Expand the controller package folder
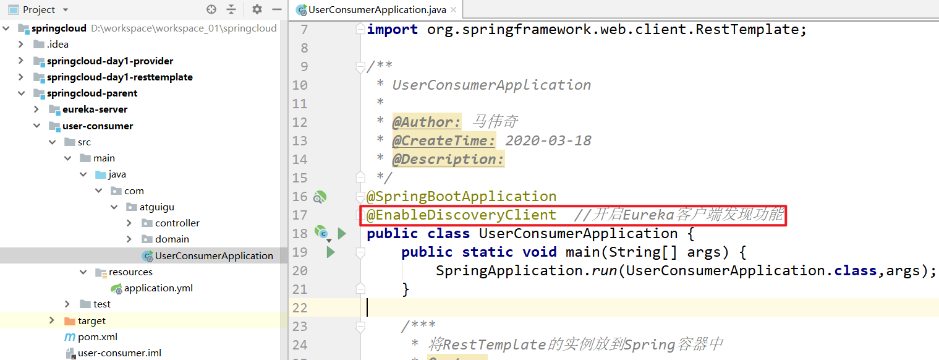 coord(129,223)
